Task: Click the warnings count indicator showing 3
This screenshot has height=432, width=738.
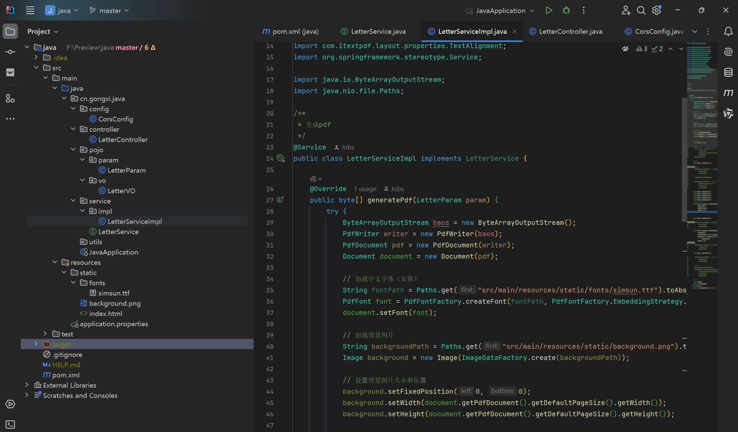Action: [642, 49]
